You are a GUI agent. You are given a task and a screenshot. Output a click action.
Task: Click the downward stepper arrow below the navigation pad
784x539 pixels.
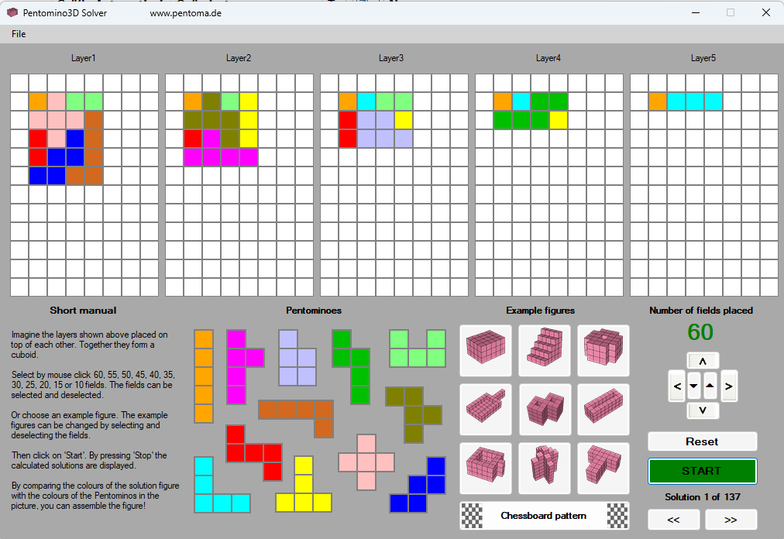tap(703, 410)
